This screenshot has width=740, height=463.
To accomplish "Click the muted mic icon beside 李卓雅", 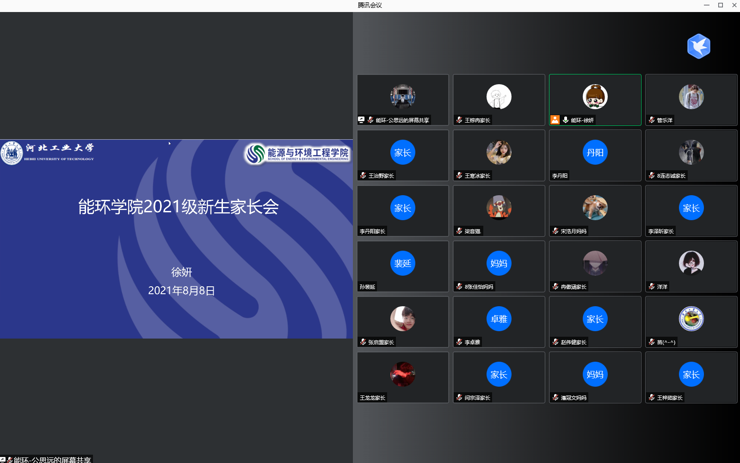I will point(459,342).
